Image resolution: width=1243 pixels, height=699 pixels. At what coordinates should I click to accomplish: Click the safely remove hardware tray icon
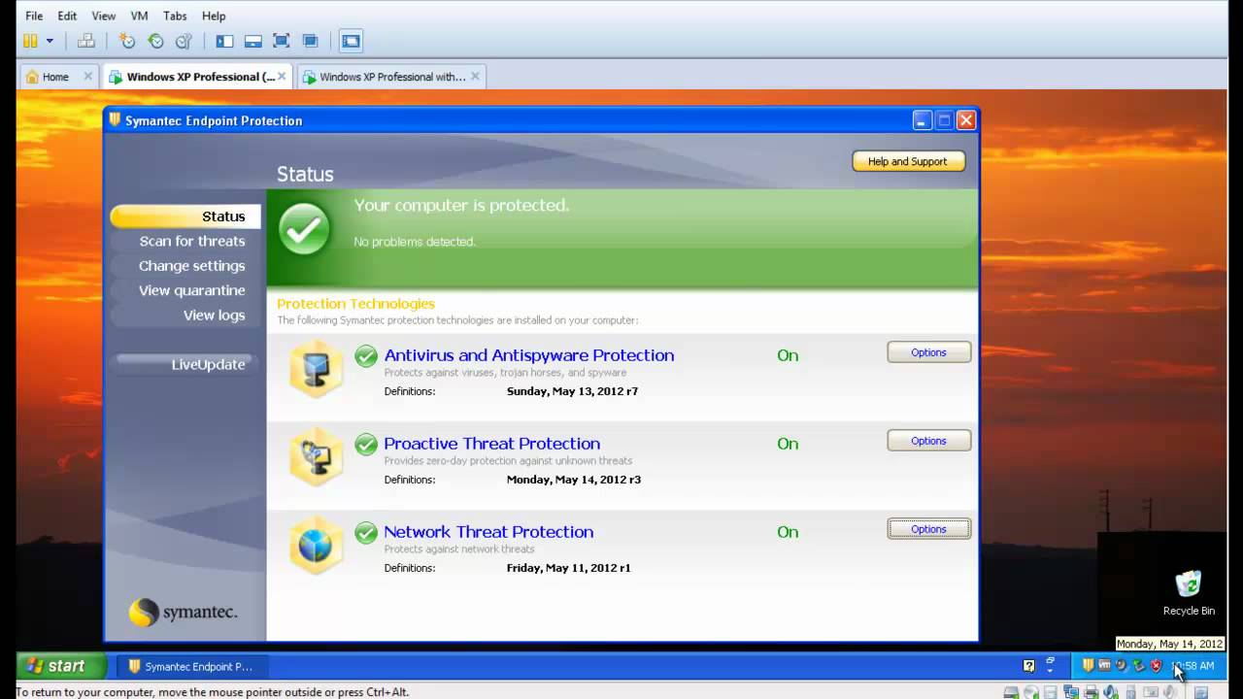(x=1139, y=665)
